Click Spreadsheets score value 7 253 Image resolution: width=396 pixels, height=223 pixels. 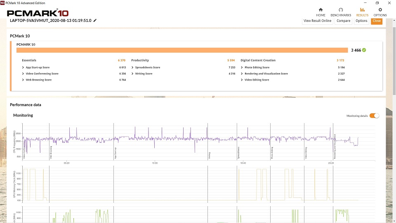coord(232,67)
